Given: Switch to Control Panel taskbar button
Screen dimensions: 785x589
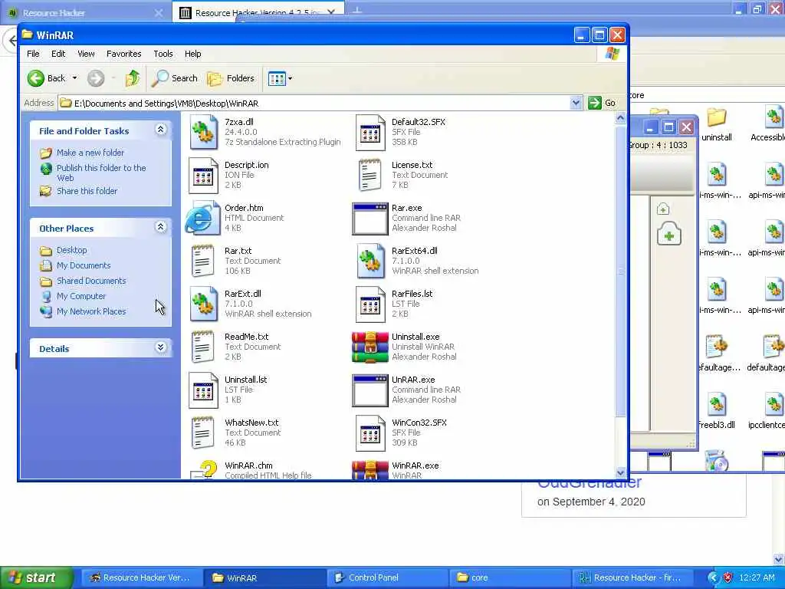Looking at the screenshot, I should 387,577.
